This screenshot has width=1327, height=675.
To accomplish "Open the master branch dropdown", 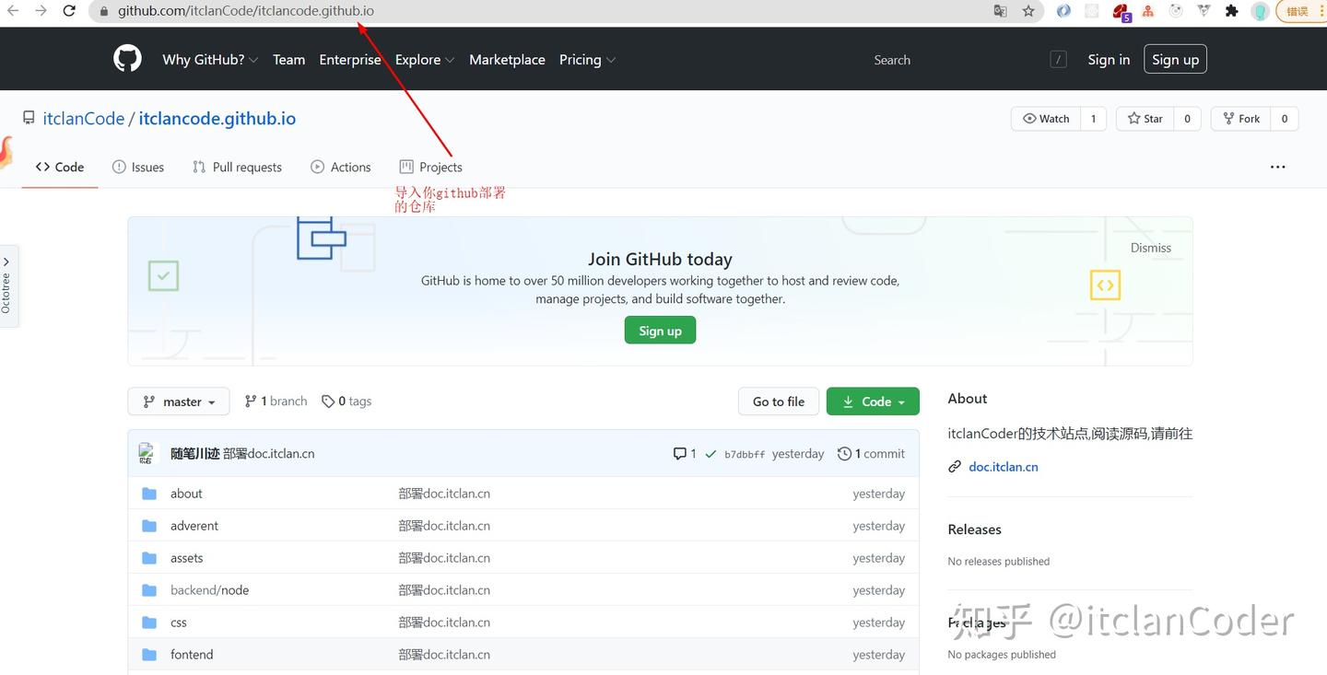I will coord(179,402).
